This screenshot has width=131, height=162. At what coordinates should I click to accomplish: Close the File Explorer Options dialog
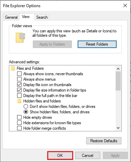tap(125, 5)
